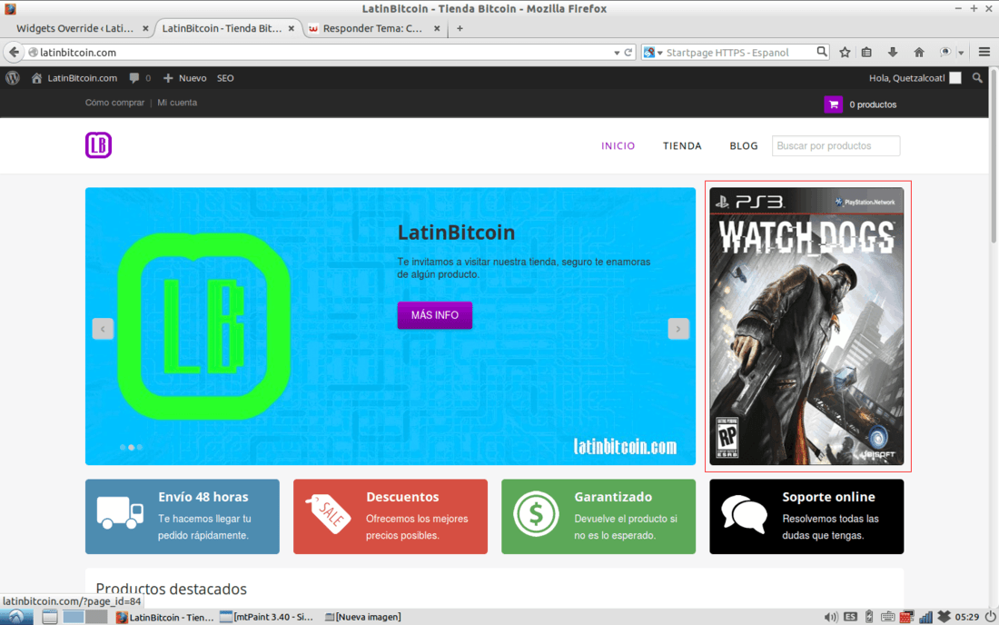
Task: Open a new browser tab
Action: click(460, 28)
